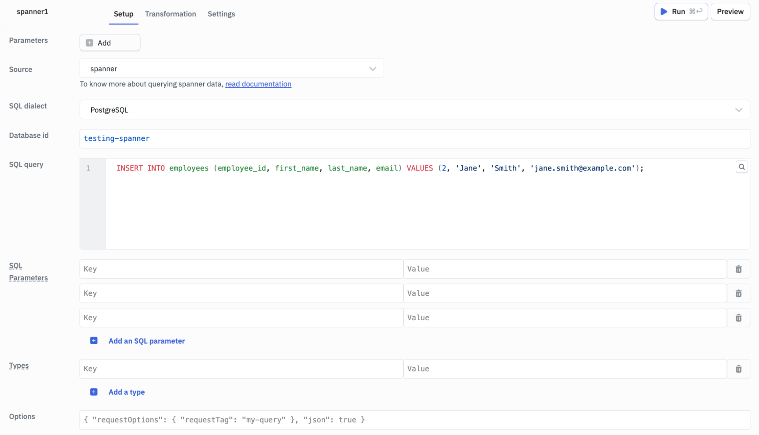Click the Preview button
759x435 pixels.
pos(730,11)
